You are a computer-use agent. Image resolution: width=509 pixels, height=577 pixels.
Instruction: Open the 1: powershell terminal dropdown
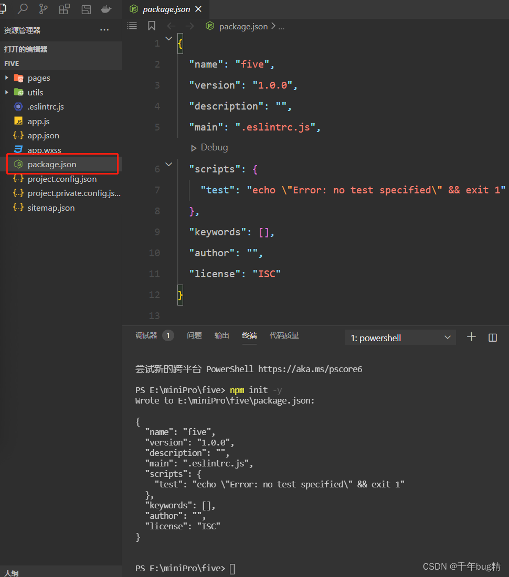[x=400, y=338]
